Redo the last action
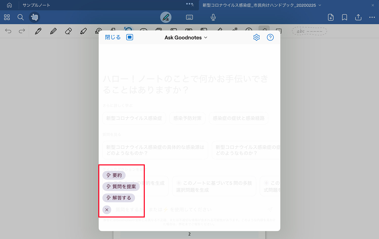 click(22, 31)
